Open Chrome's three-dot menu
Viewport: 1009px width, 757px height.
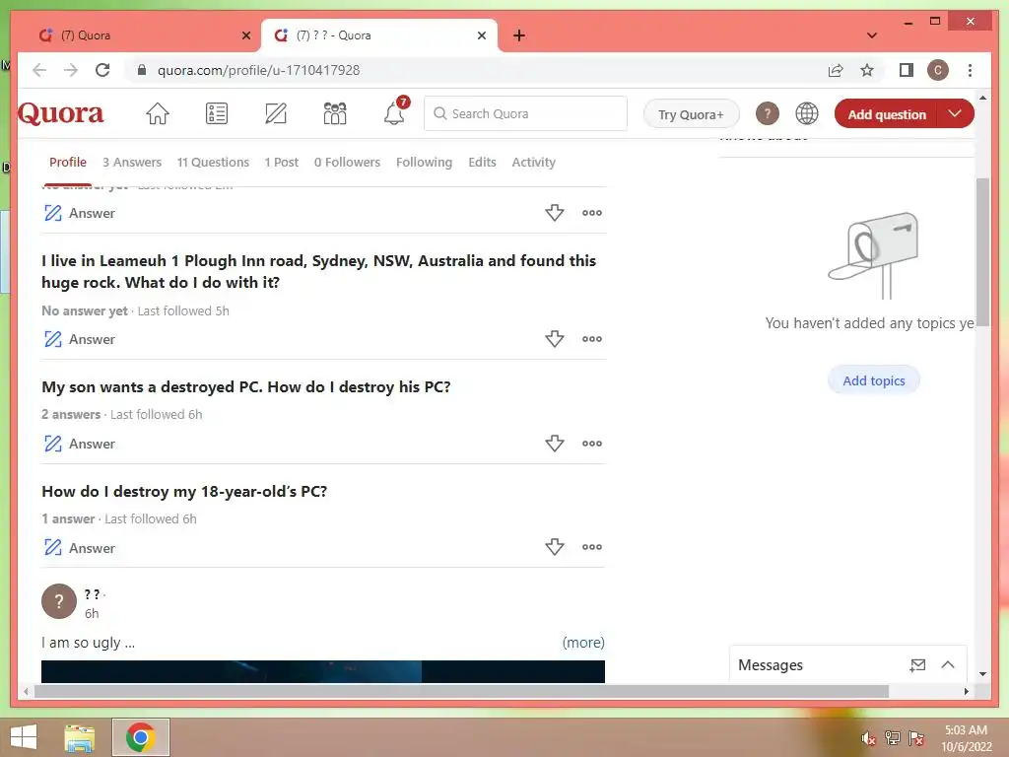970,70
